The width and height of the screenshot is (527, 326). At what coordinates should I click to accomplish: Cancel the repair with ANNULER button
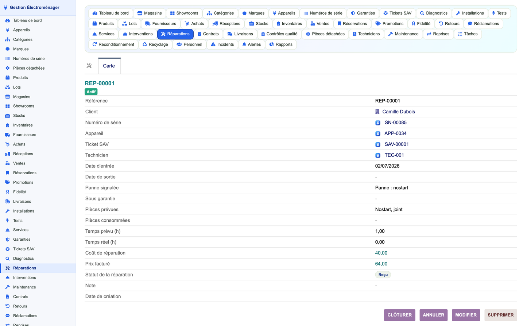[433, 315]
